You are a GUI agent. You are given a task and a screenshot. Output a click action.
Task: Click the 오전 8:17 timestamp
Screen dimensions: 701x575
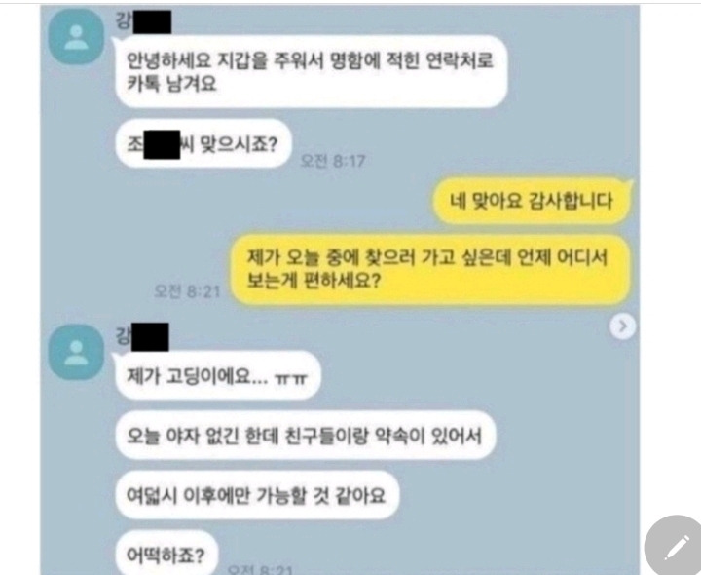[x=333, y=161]
